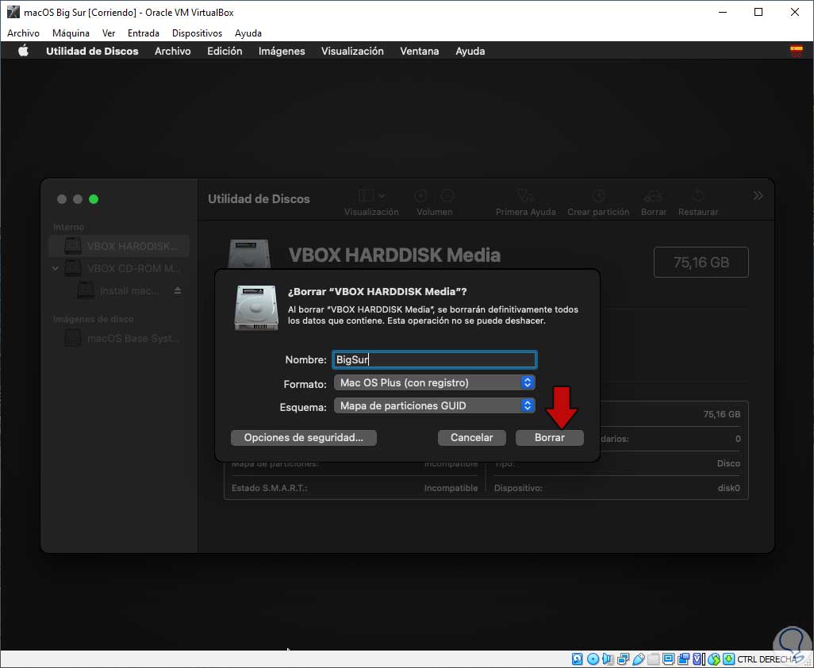Select VBOX HARDDISK in sidebar
Viewport: 814px width, 668px height.
[119, 246]
